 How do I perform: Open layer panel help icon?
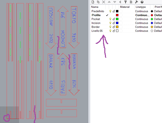point(142,2)
